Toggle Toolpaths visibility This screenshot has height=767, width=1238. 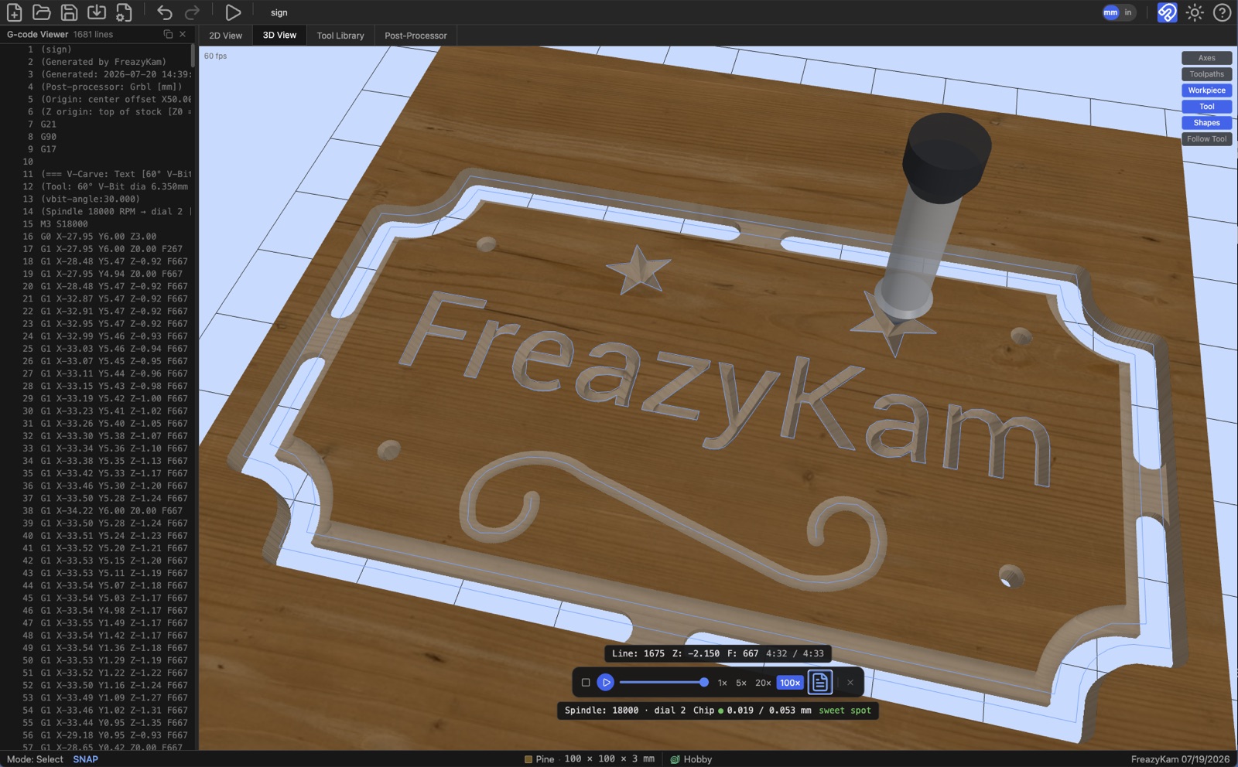click(1206, 74)
